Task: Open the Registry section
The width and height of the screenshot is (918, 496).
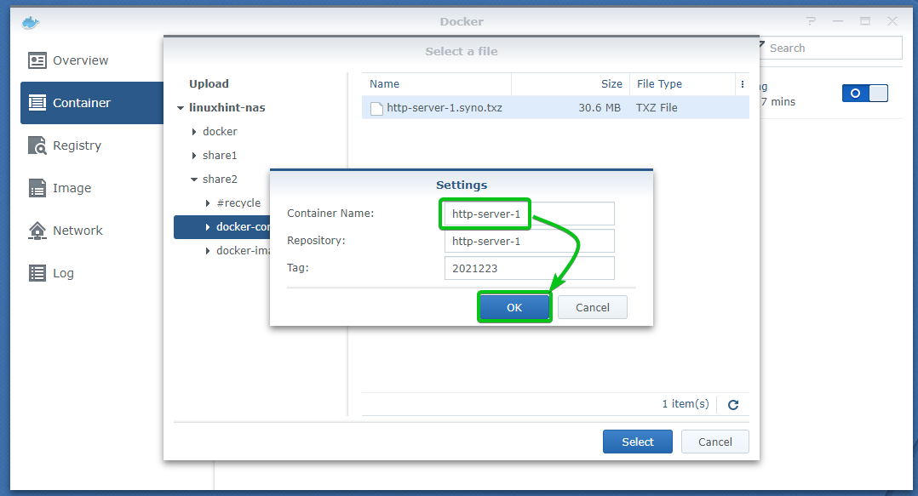Action: click(x=77, y=145)
